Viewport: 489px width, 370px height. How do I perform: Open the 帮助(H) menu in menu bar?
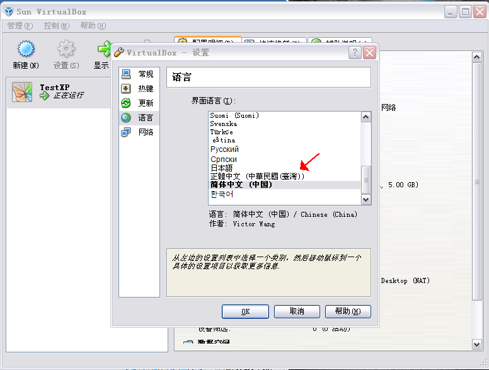[93, 26]
